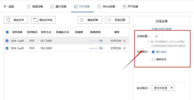Click the progress bar of 文件-3.pdf
This screenshot has height=100, width=194.
pyautogui.click(x=93, y=48)
